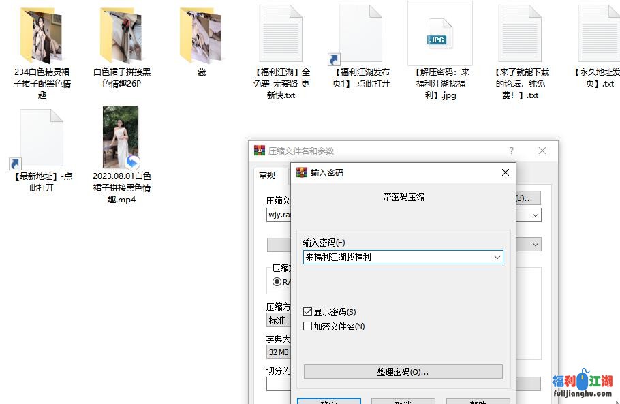620x404 pixels.
Task: Click the 浏览(B)... browse button
Action: pos(527,198)
